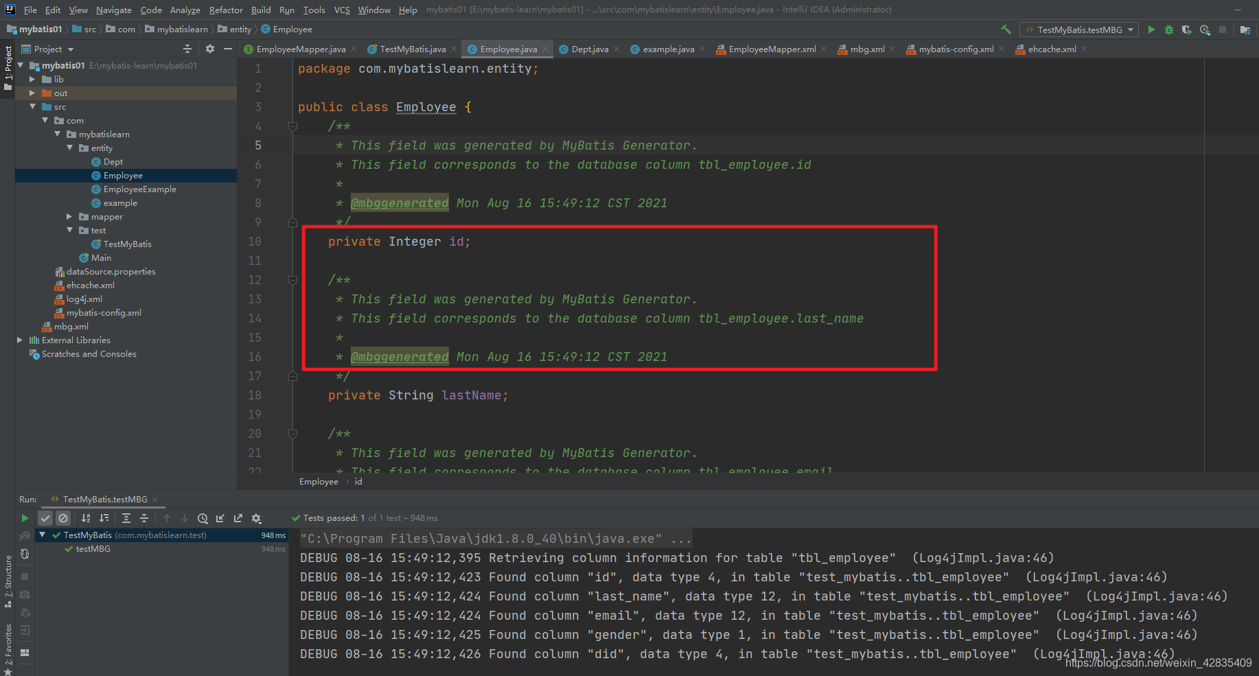Open the VCS menu
1259x676 pixels.
coord(342,10)
